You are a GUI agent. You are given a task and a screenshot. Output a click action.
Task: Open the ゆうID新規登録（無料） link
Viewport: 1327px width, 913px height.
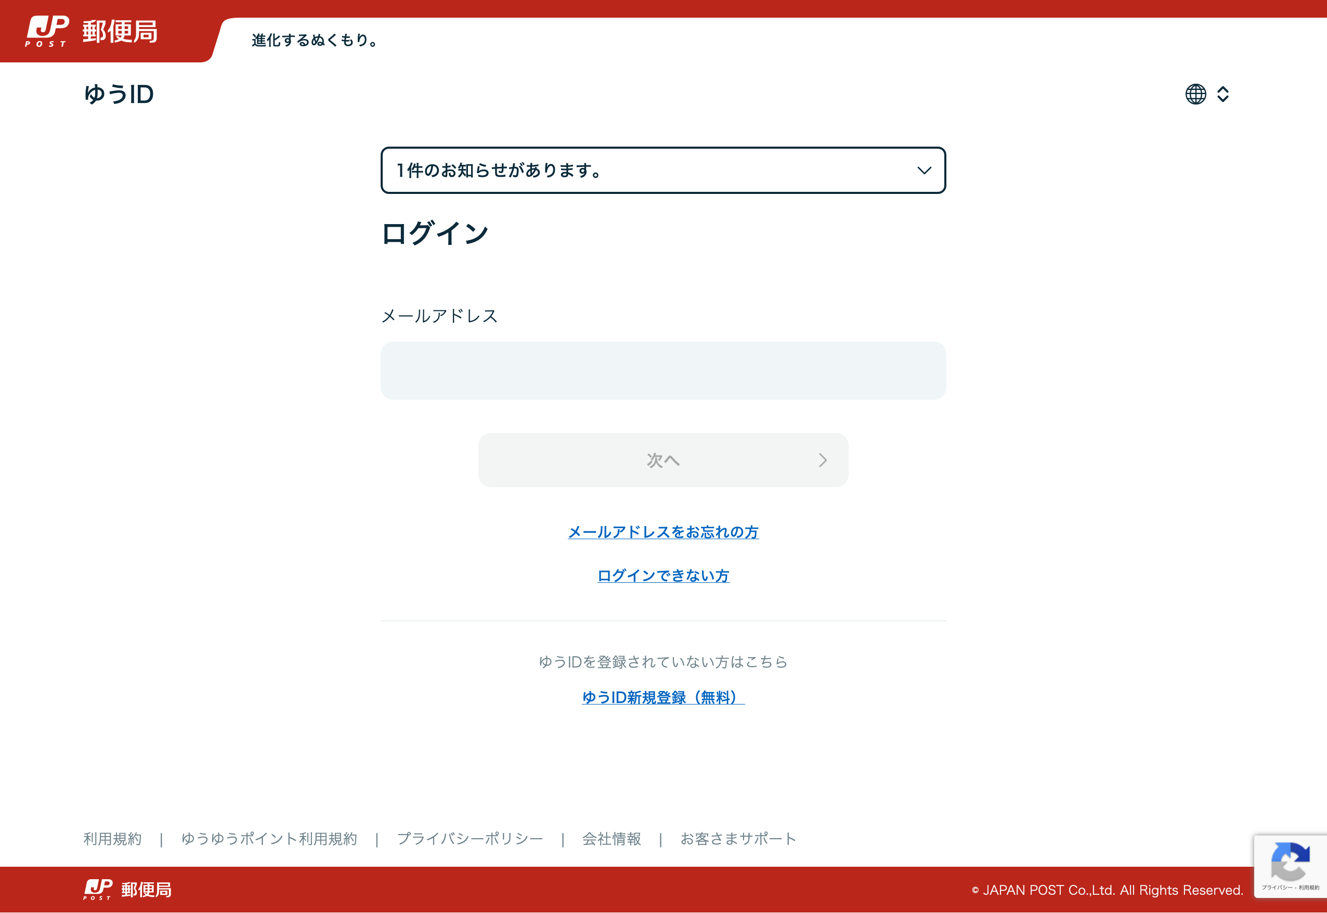pos(663,697)
